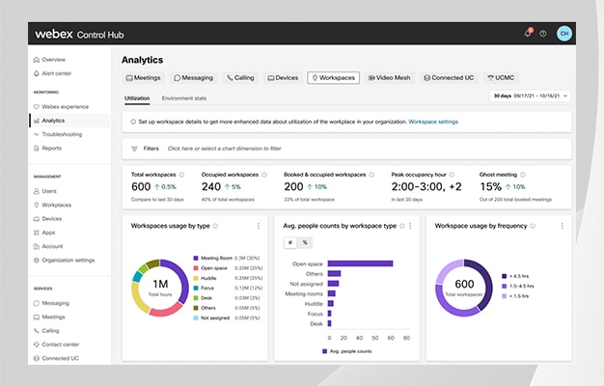604x386 pixels.
Task: Click the Filters funnel icon
Action: click(x=134, y=149)
